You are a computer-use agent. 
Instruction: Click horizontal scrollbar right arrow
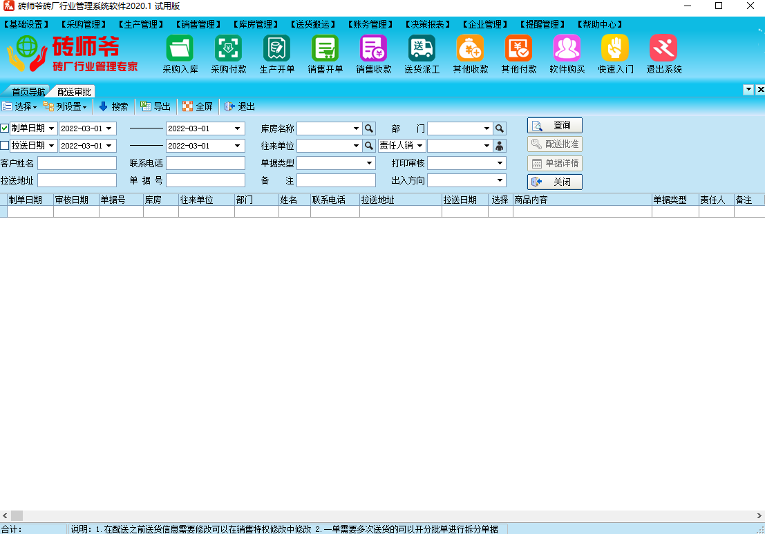coord(759,515)
